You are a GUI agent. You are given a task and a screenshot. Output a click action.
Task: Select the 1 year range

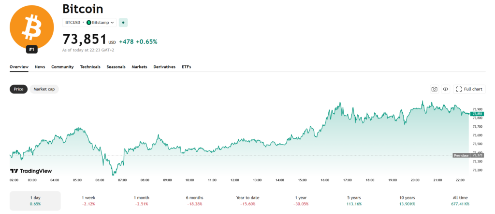tap(301, 201)
